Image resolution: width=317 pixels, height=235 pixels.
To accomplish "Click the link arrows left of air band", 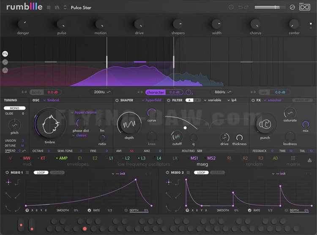I will (x=253, y=92).
